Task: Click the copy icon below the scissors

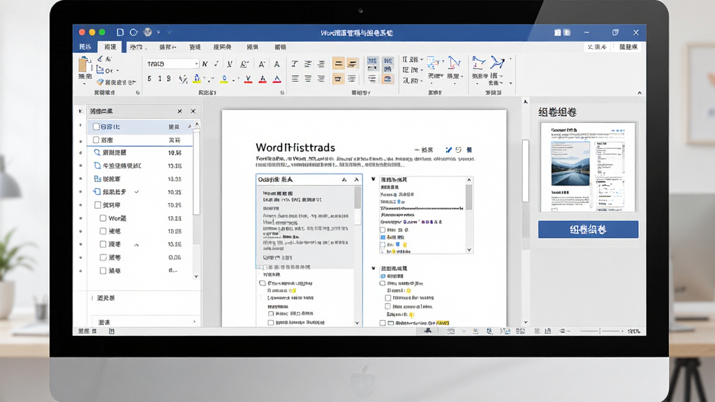Action: point(100,70)
